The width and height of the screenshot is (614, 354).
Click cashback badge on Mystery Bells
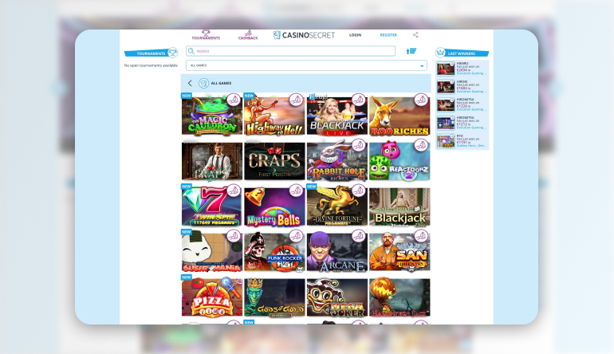tap(296, 191)
